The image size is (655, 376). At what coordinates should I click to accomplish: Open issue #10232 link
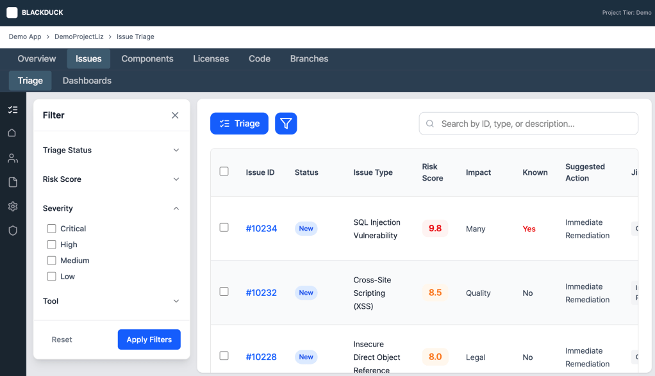(x=261, y=293)
